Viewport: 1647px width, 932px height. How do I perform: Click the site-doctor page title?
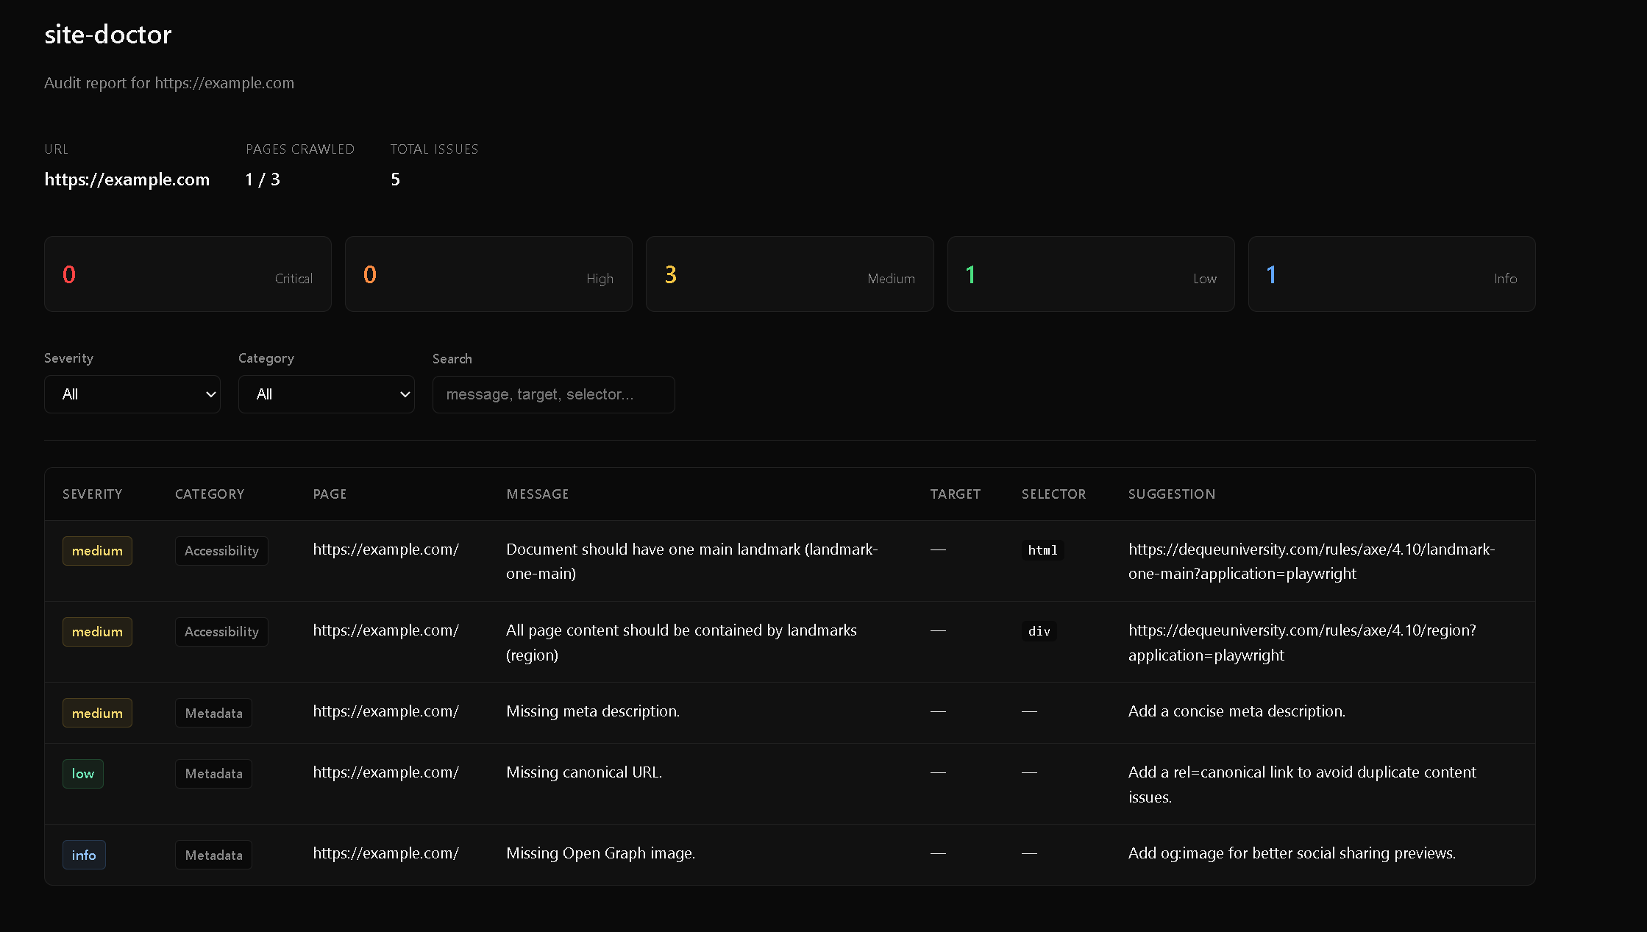(x=107, y=35)
